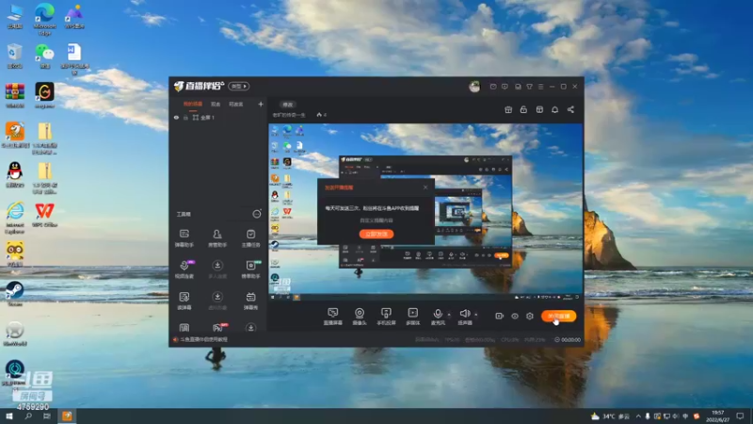Click the share icon above preview
753x424 pixels.
coord(570,109)
